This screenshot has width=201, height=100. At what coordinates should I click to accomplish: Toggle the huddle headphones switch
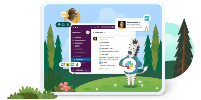coord(87,70)
